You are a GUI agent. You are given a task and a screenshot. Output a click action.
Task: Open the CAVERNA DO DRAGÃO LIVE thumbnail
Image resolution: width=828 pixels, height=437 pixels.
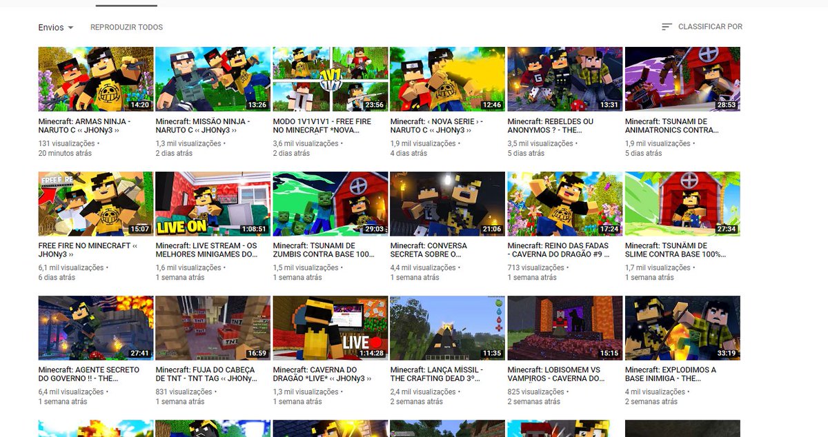331,328
